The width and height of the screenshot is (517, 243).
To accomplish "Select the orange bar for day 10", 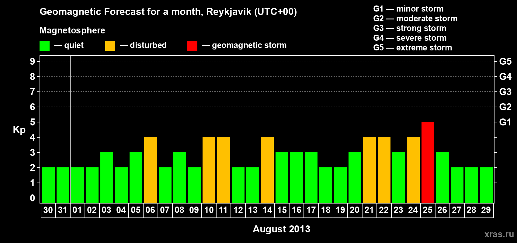I will 209,170.
